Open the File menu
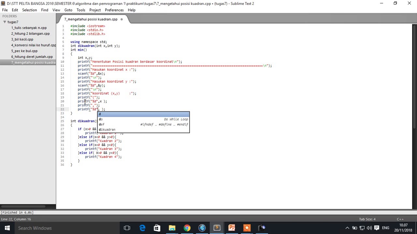 5,10
